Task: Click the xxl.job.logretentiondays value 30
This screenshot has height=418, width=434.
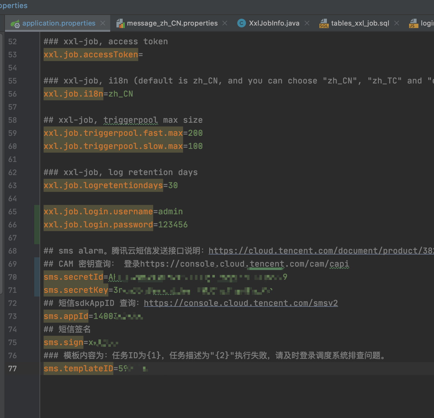Action: click(173, 186)
